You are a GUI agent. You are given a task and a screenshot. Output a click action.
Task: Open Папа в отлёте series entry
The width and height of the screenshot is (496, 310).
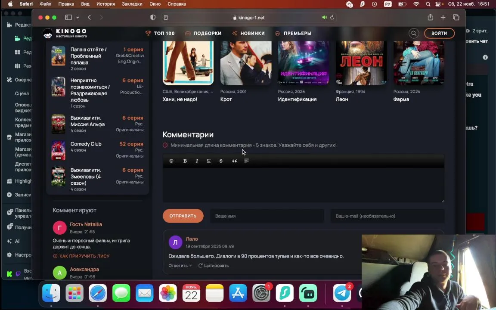(97, 59)
